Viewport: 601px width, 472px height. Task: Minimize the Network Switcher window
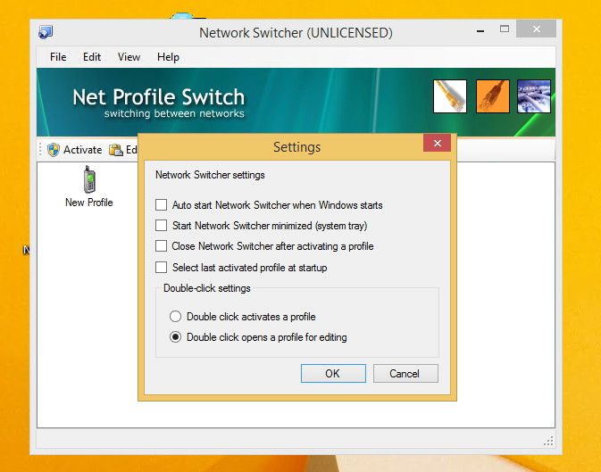tap(480, 30)
